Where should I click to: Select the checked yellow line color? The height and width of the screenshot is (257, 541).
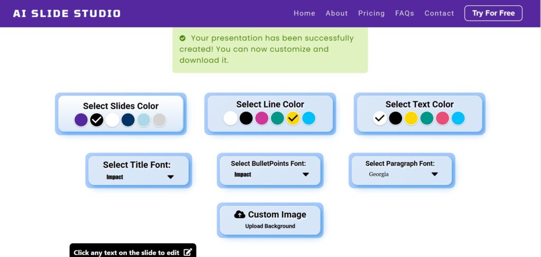coord(293,118)
